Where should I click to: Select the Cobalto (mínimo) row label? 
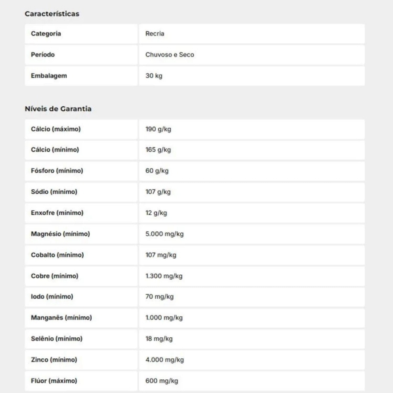click(x=58, y=255)
